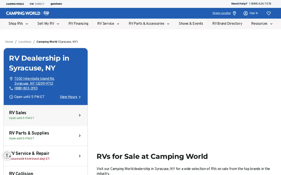Open the accessibility options widget icon
The height and width of the screenshot is (175, 281).
[7, 155]
